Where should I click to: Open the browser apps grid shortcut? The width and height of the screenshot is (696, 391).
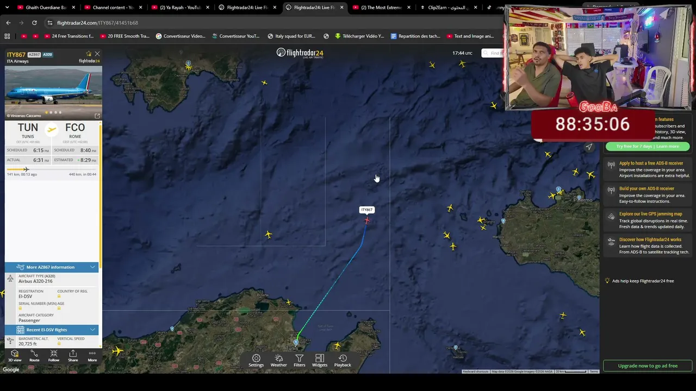[x=7, y=36]
